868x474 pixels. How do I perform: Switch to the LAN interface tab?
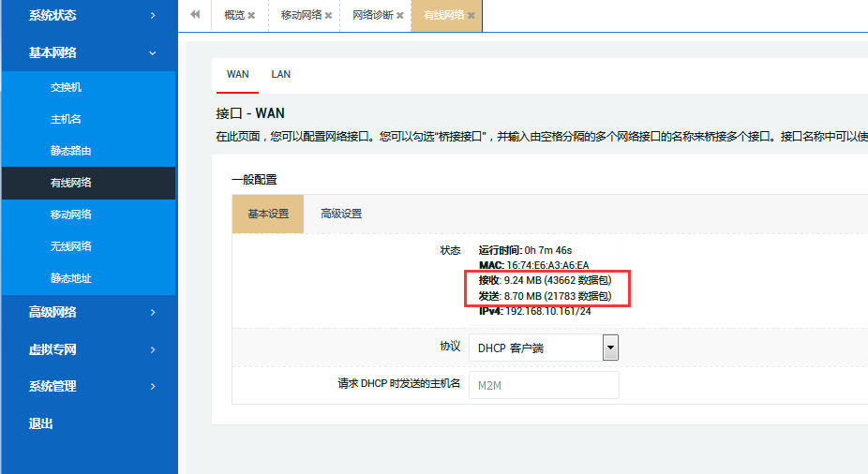pos(280,74)
